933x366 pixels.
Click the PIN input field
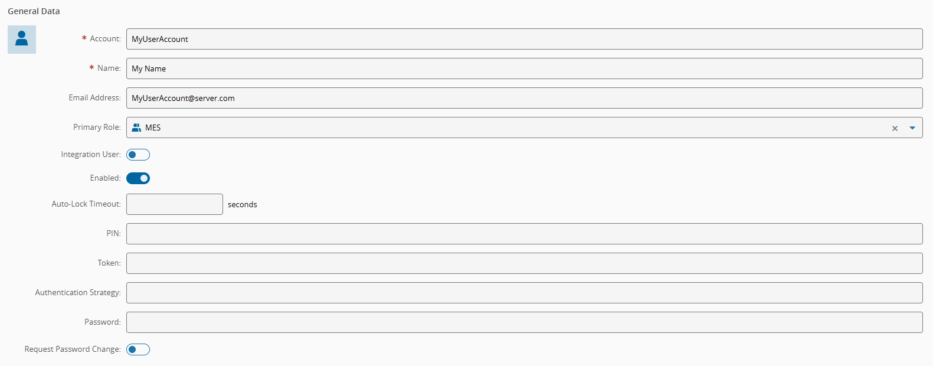[524, 234]
